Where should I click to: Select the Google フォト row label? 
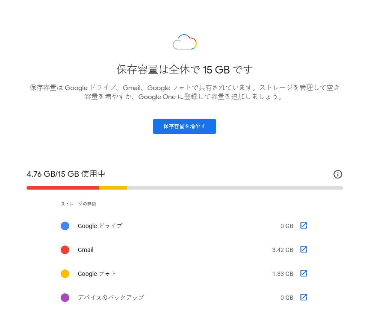click(x=97, y=274)
